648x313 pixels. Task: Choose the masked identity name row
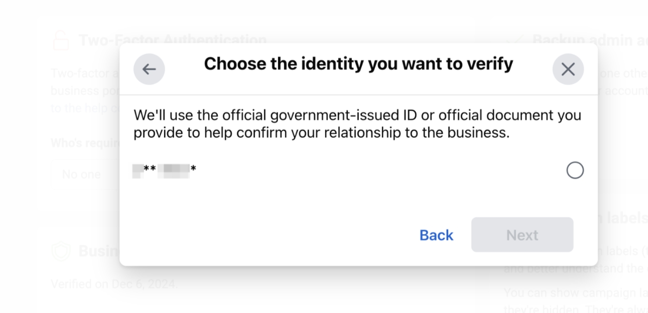pos(358,170)
